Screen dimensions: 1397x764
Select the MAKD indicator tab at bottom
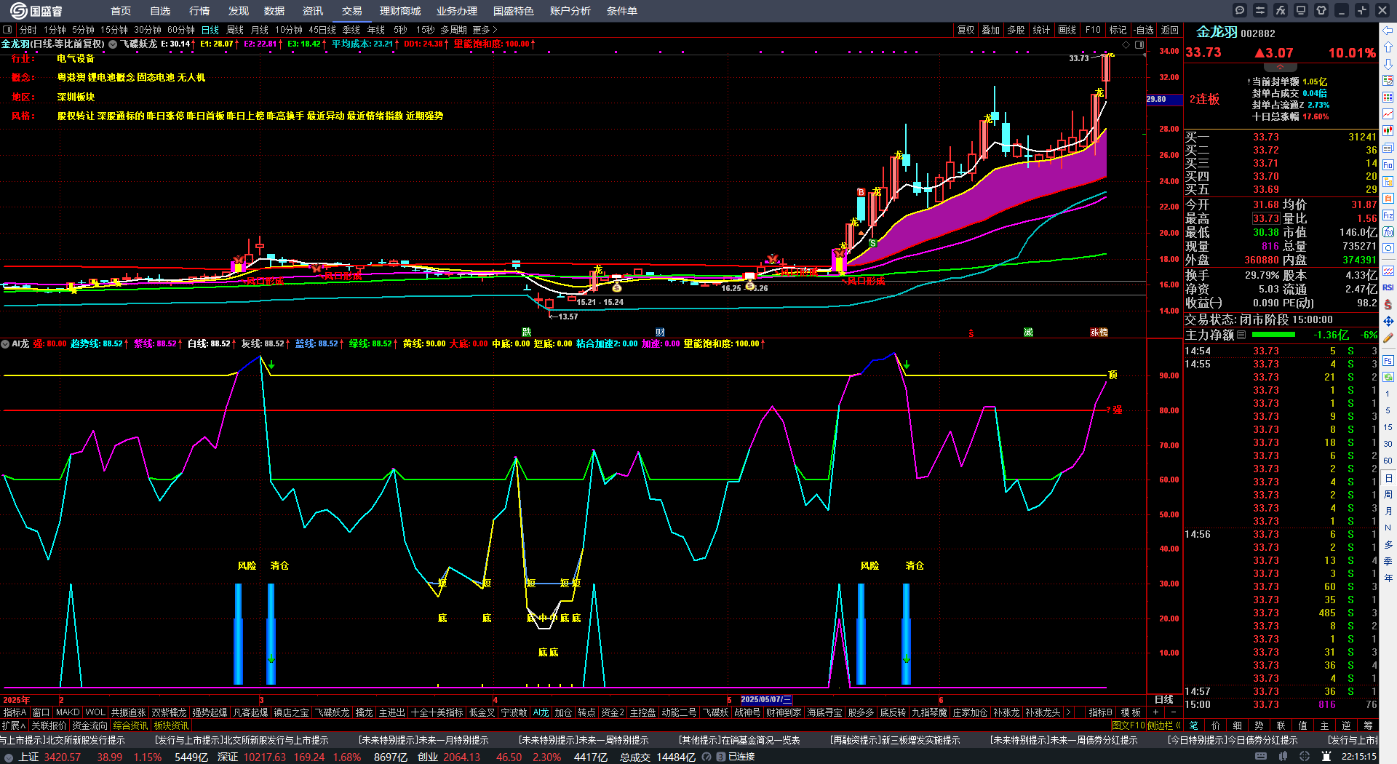(x=68, y=712)
